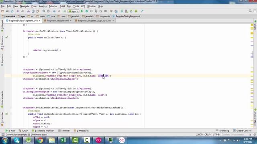Click the Skype taskbar icon
Screen dimensions: 257x144
[x=17, y=140]
